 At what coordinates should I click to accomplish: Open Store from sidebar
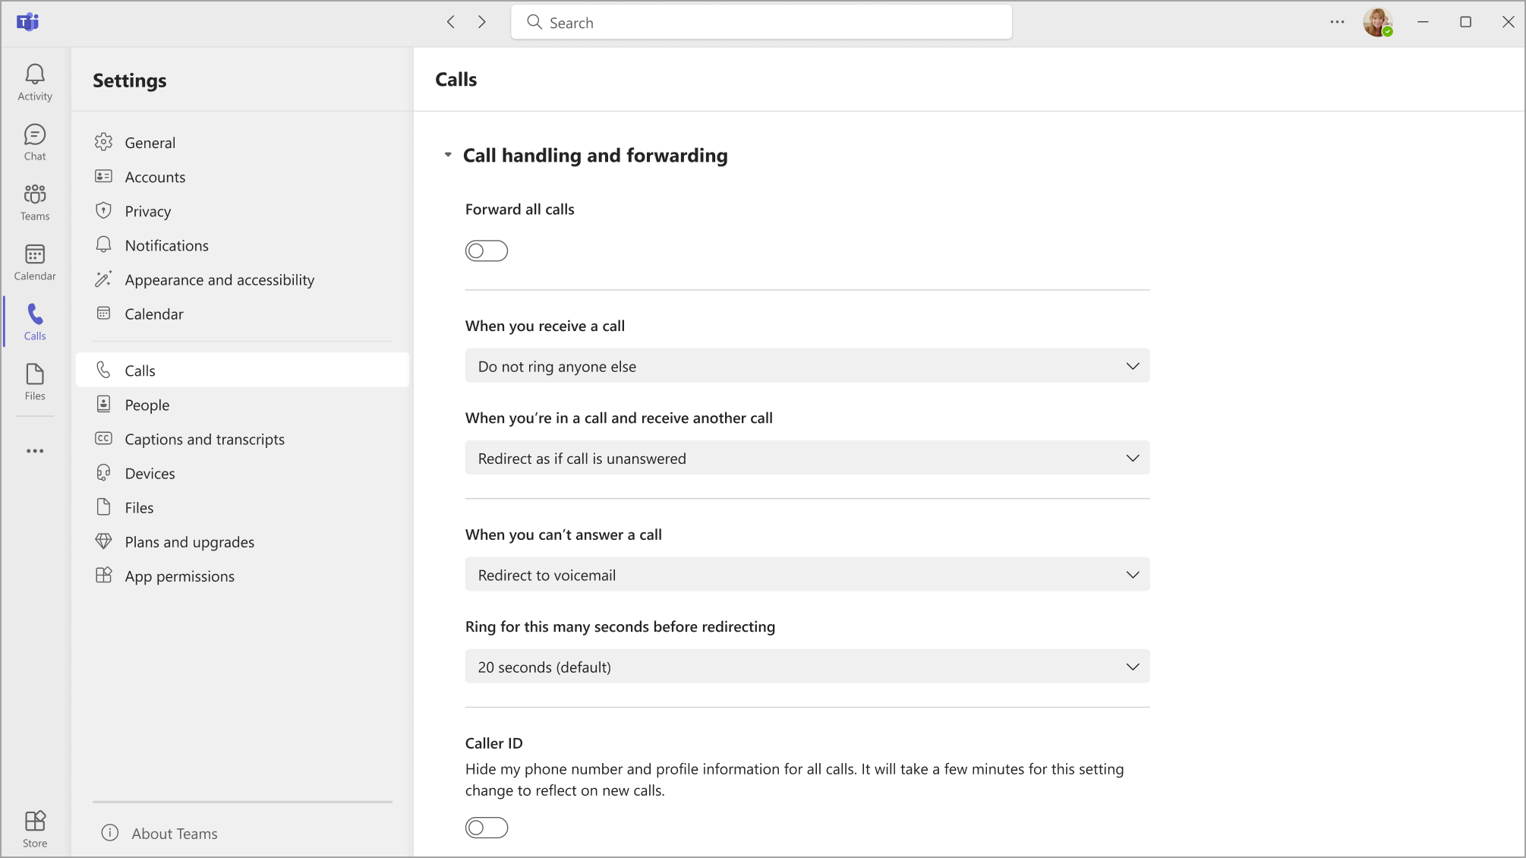tap(35, 828)
